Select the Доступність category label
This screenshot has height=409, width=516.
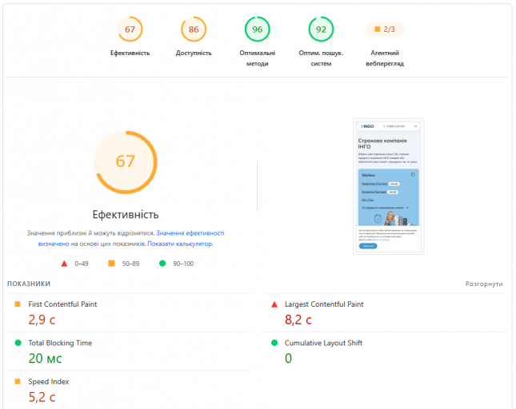194,53
